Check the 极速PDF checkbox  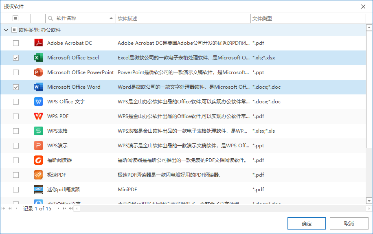click(16, 175)
